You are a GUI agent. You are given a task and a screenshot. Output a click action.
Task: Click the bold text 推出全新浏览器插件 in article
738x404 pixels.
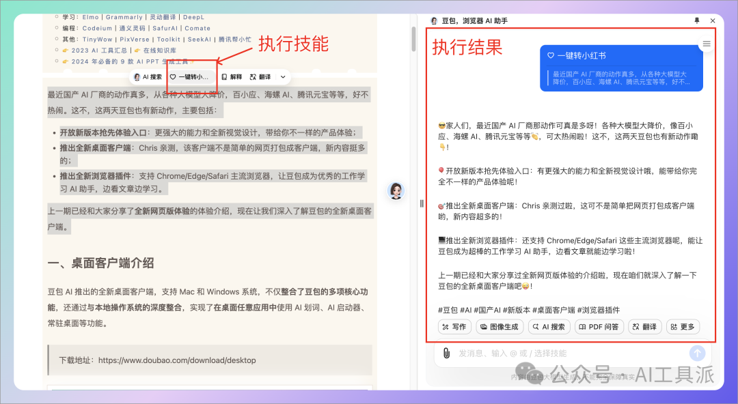95,176
